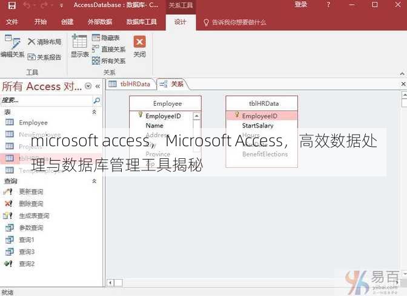Click left arrow of horizontal scrollbar
The width and height of the screenshot is (407, 296).
coord(110,283)
